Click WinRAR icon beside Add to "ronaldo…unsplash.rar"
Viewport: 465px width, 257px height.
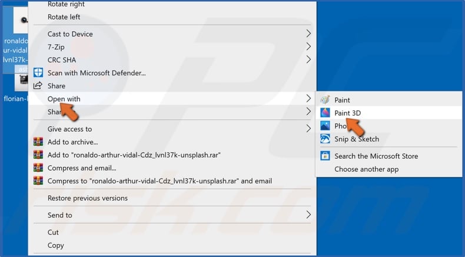38,155
